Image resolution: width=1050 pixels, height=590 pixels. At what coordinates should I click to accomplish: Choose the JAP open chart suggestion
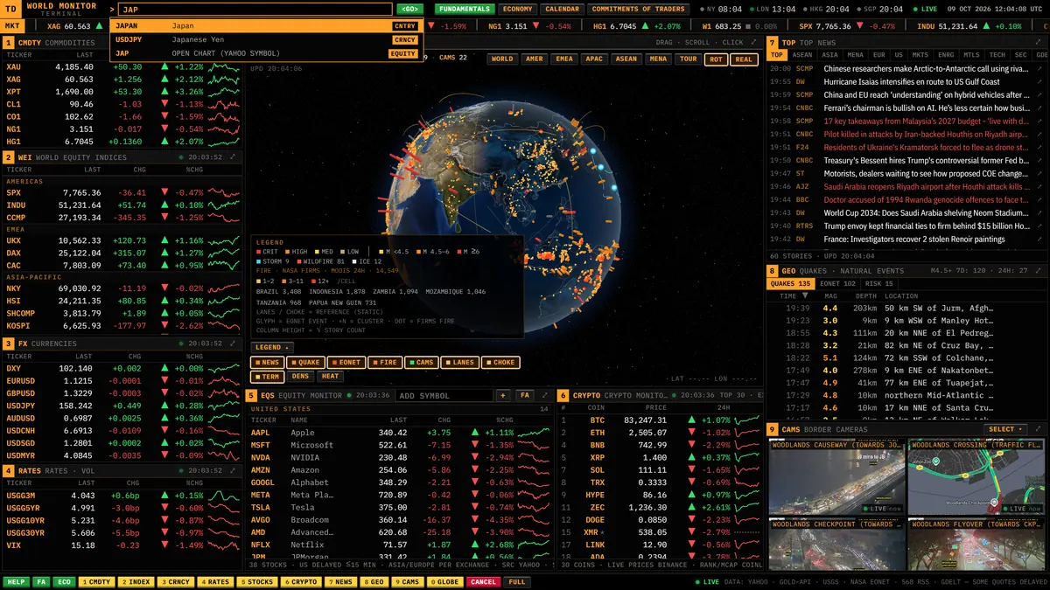tap(267, 53)
